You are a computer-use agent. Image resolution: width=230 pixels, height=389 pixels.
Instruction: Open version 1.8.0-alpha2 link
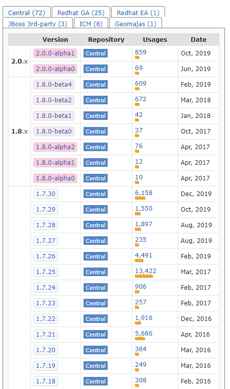point(55,147)
